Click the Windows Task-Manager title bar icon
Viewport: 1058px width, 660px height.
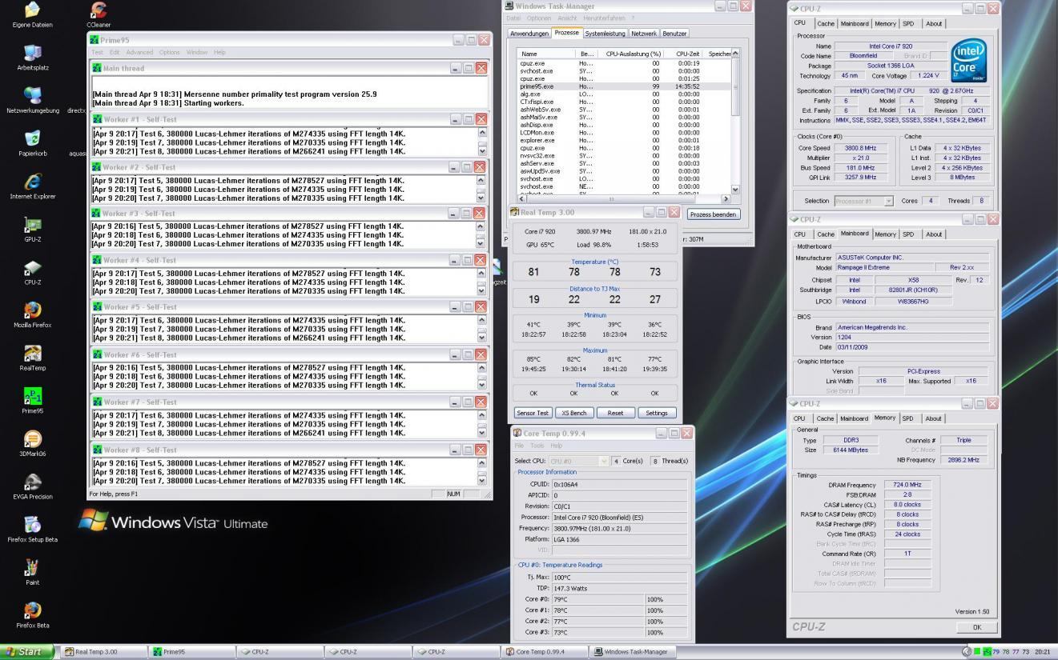pos(509,6)
